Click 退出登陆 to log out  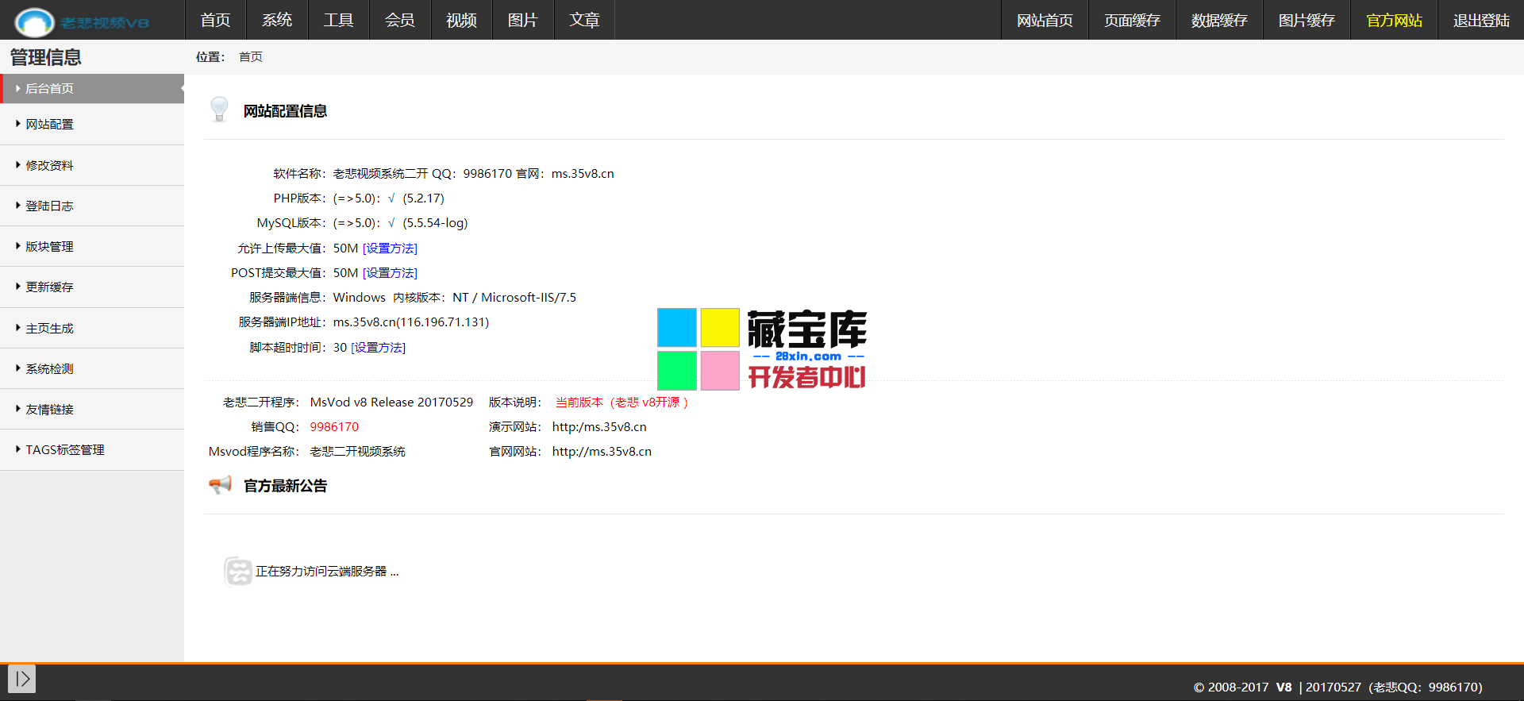click(1481, 20)
